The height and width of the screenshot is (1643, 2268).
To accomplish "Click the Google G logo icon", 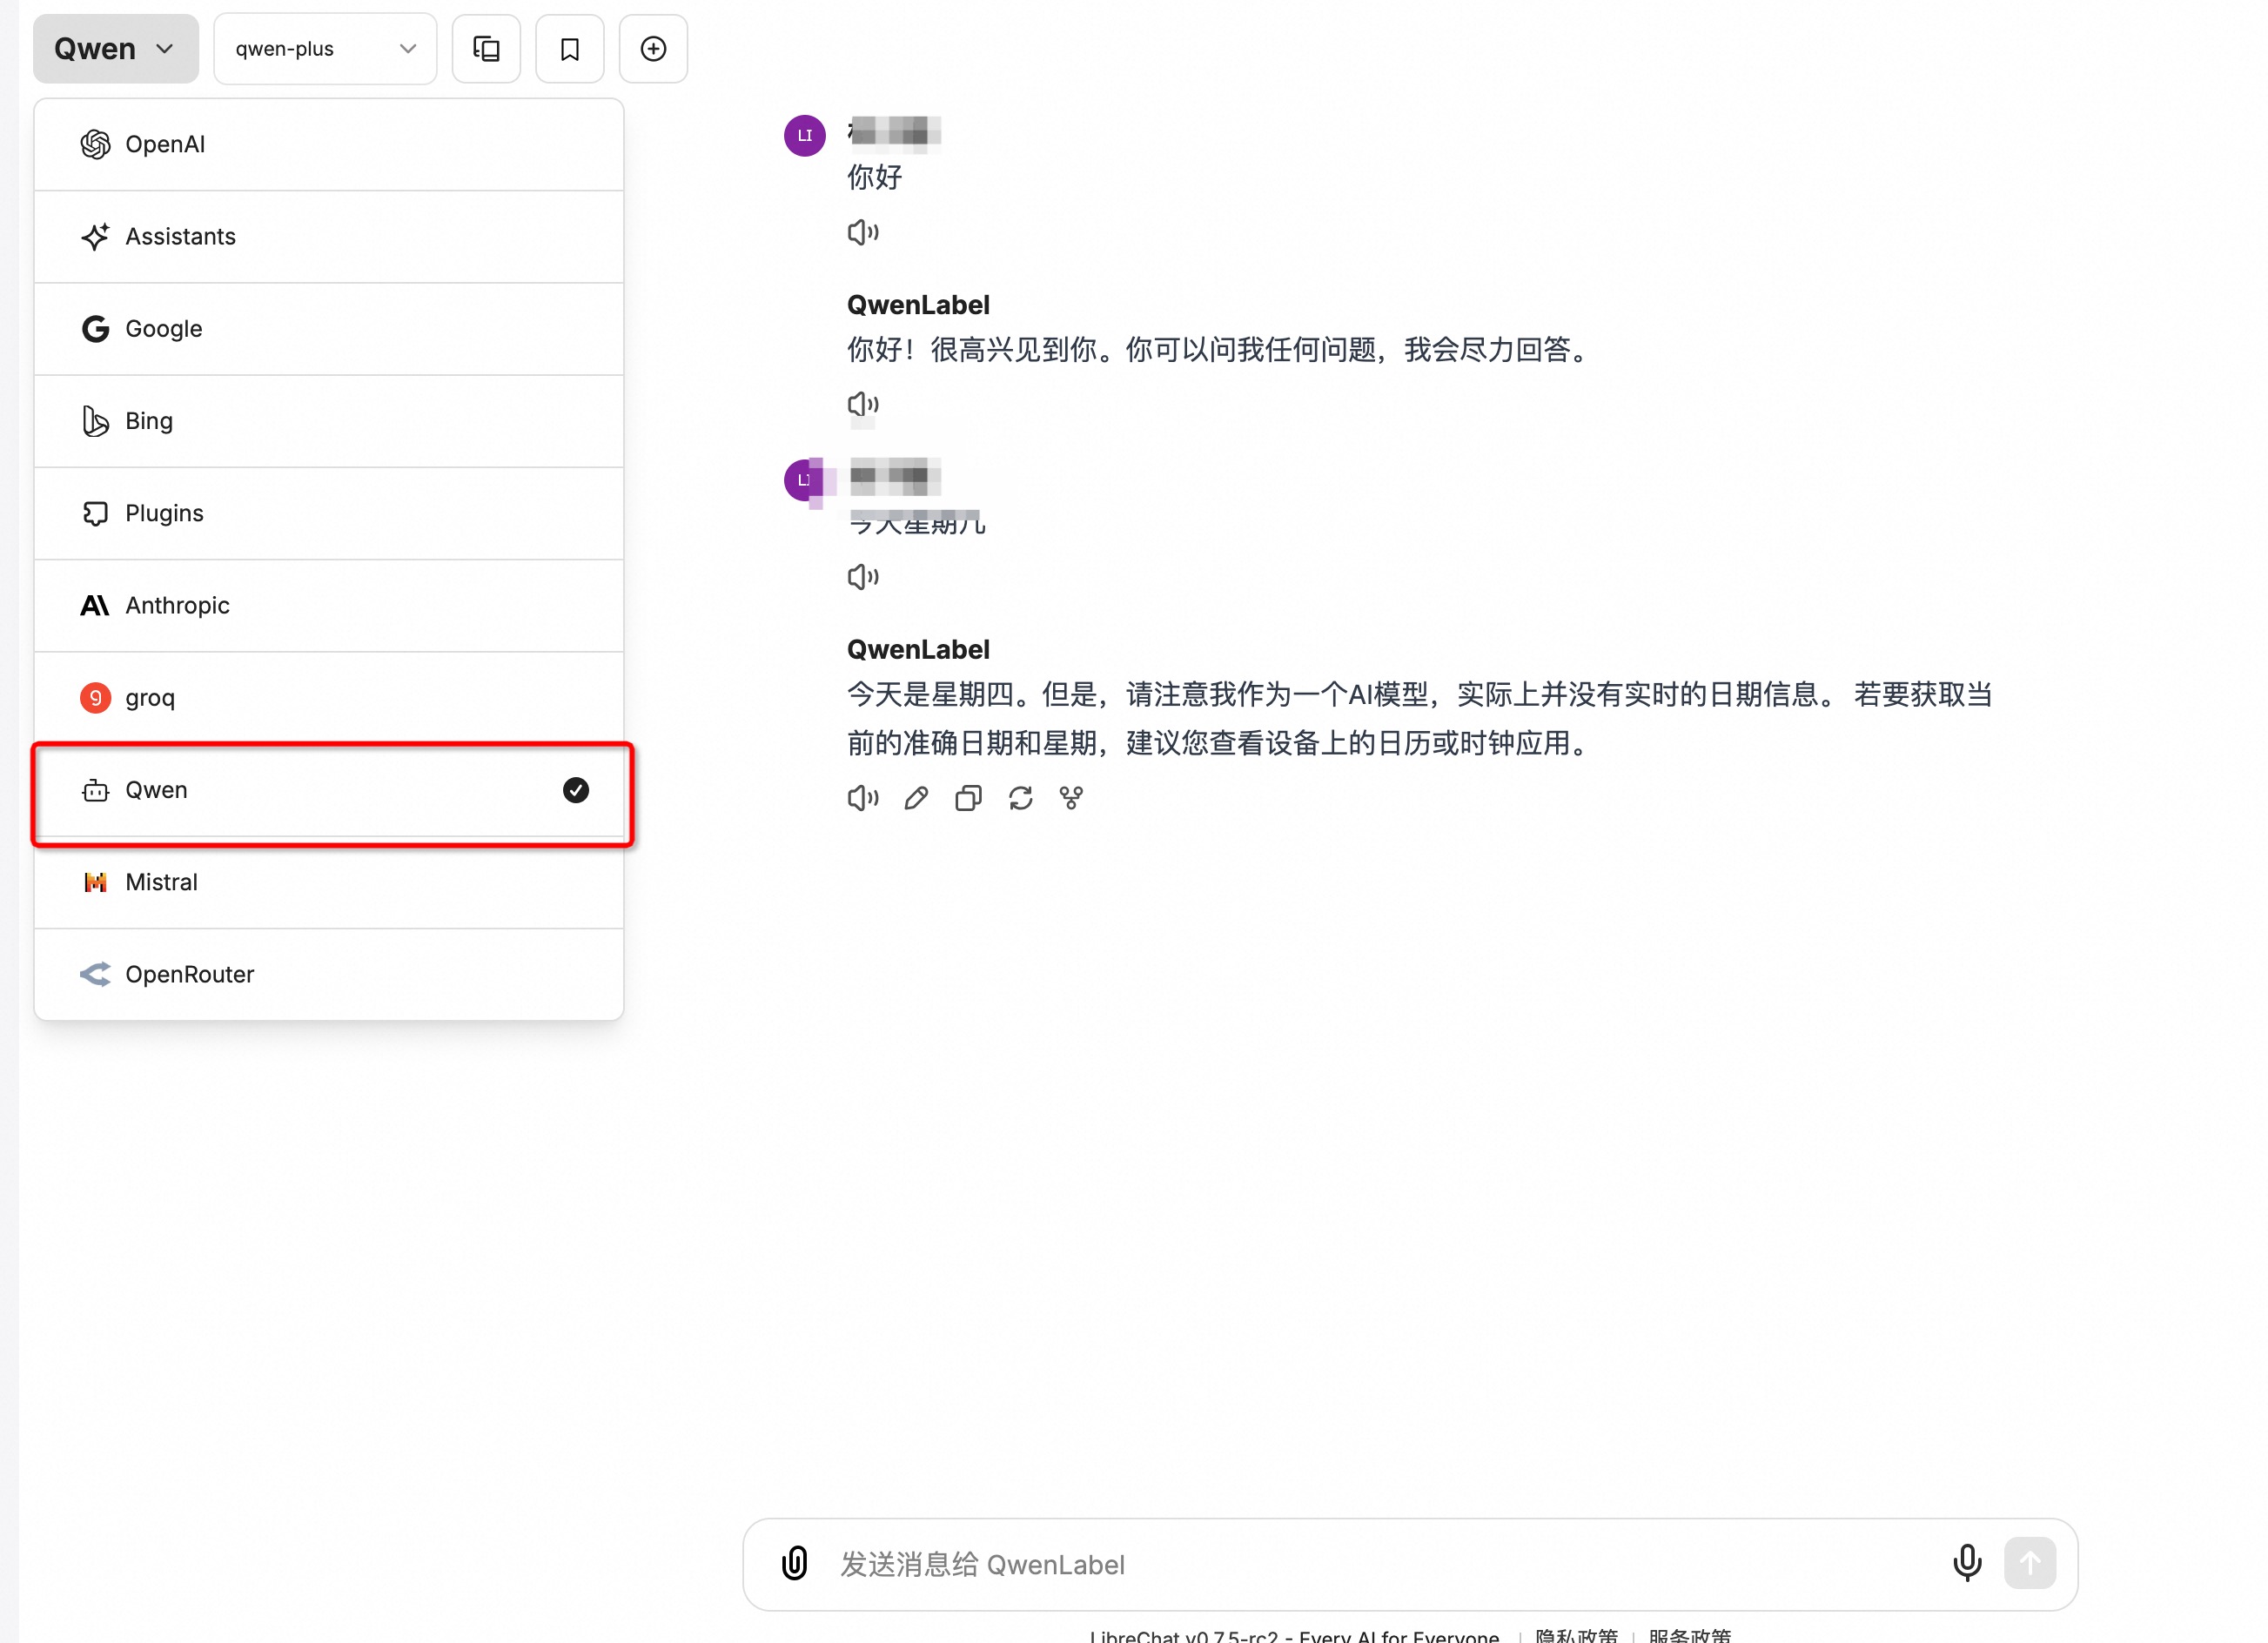I will click(x=95, y=329).
